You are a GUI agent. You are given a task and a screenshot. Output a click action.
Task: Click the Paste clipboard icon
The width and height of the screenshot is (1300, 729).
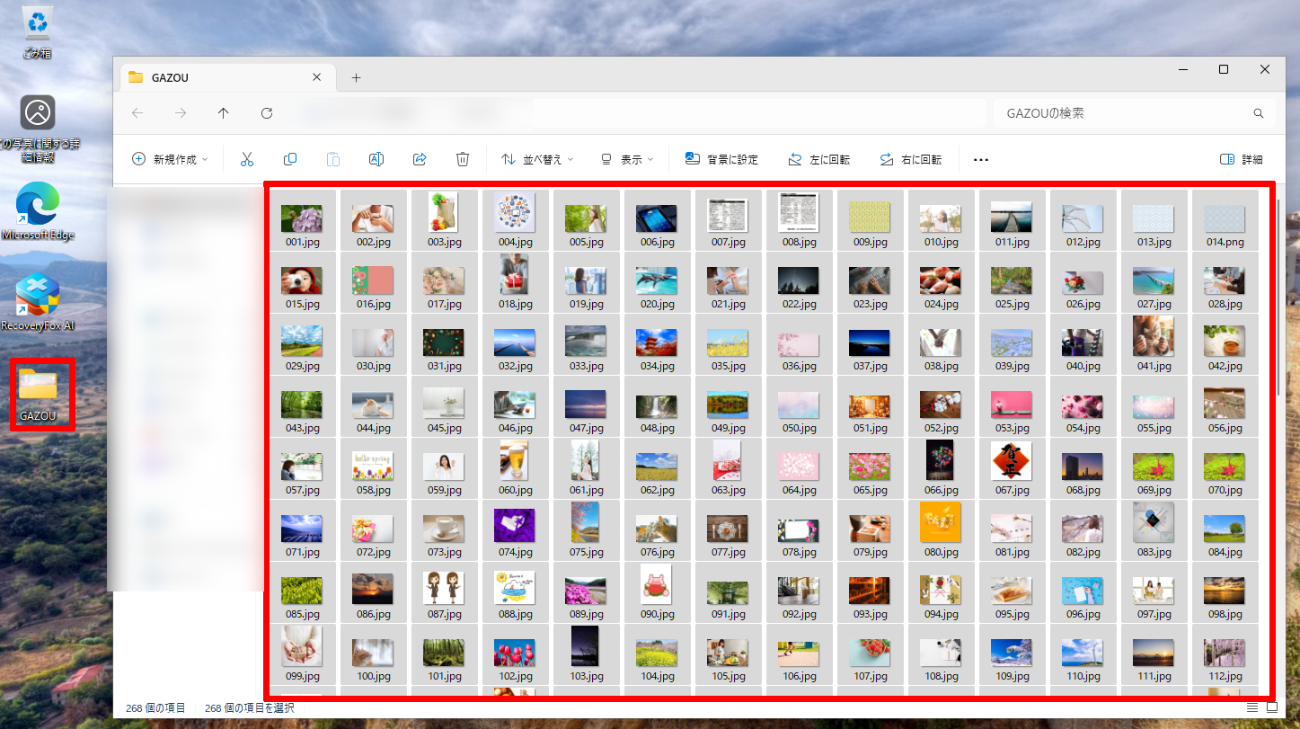coord(333,159)
